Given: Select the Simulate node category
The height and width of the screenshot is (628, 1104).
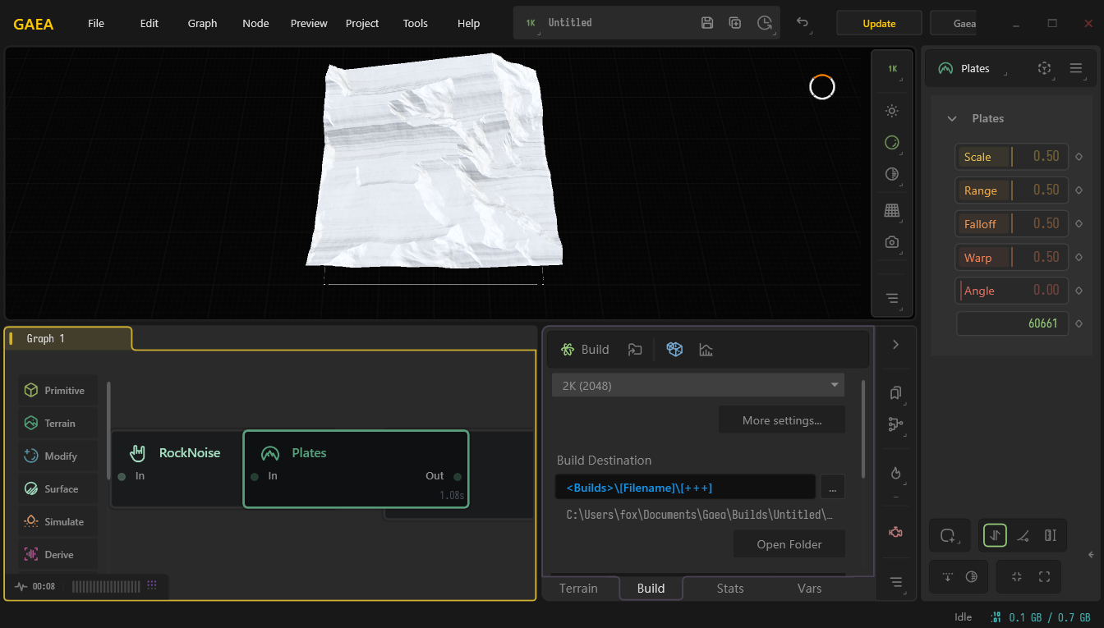Looking at the screenshot, I should coord(57,522).
